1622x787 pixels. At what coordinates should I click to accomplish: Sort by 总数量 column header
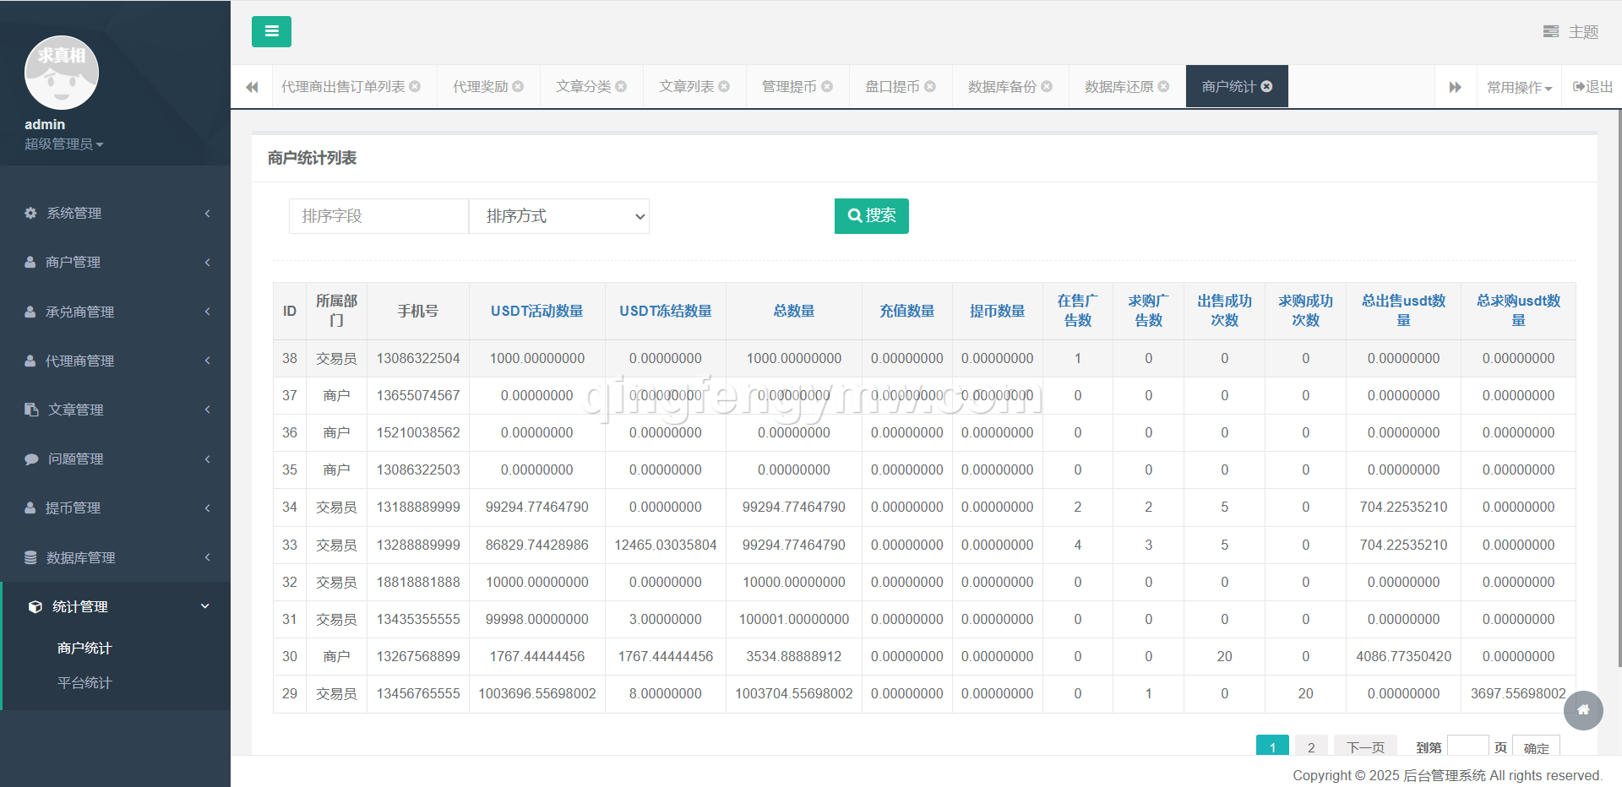pos(794,311)
